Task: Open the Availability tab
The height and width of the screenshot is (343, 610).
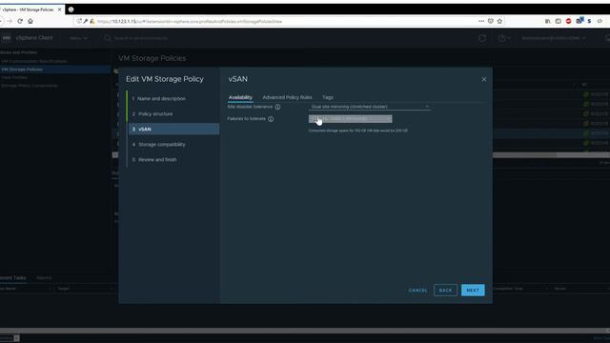Action: tap(240, 97)
